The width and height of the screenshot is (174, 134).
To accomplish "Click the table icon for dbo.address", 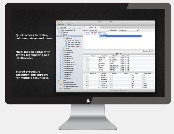I will (63, 50).
